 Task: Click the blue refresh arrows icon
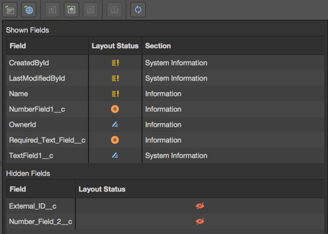138,10
